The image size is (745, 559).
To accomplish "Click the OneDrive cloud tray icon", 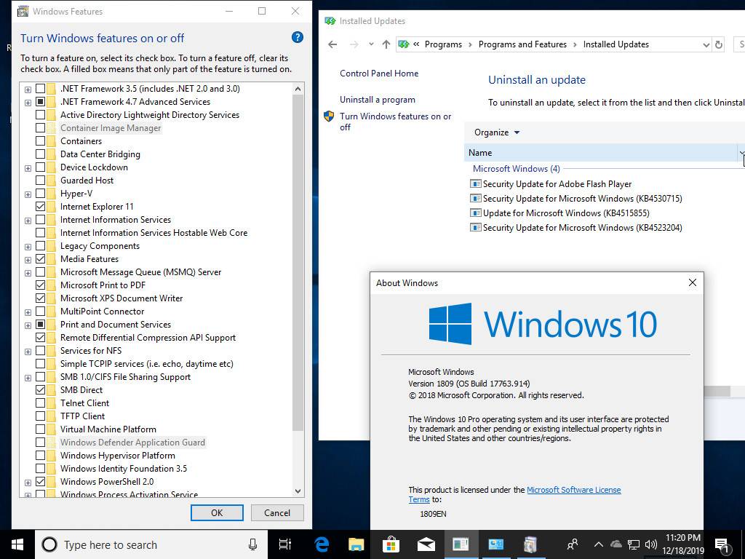I will point(615,544).
